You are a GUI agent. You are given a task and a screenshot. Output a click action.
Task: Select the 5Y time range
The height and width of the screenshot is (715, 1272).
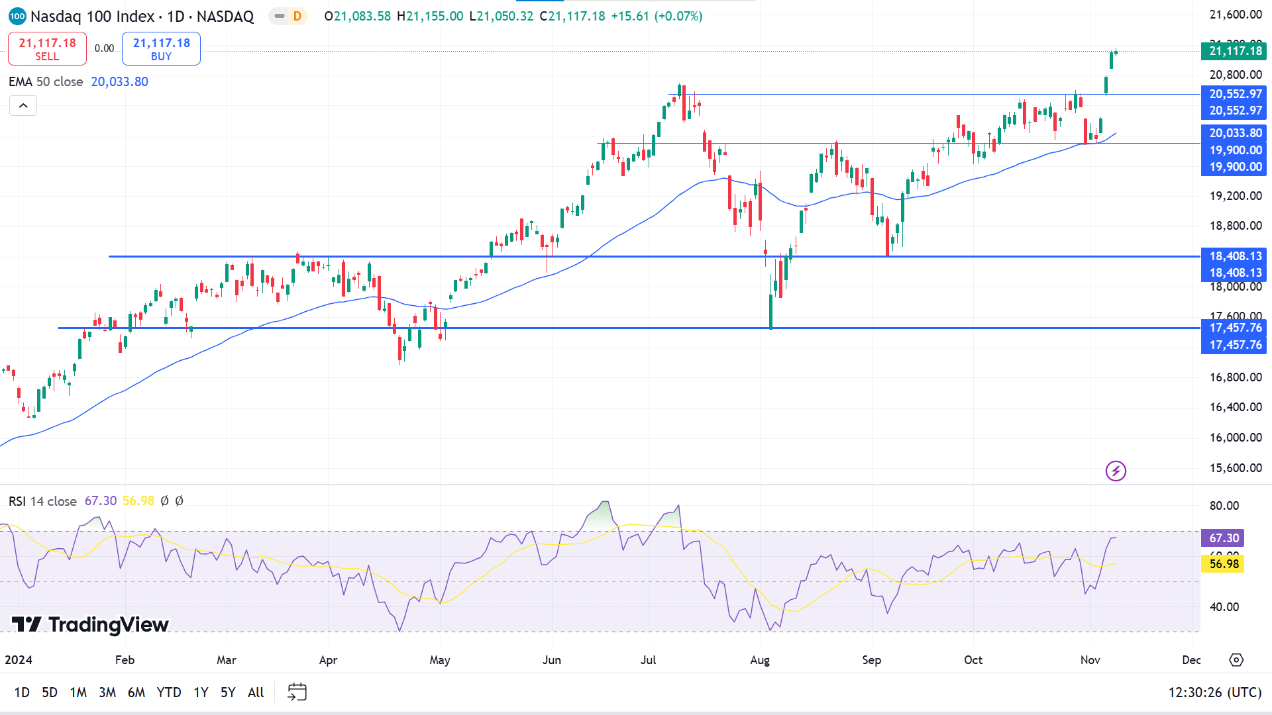point(228,692)
